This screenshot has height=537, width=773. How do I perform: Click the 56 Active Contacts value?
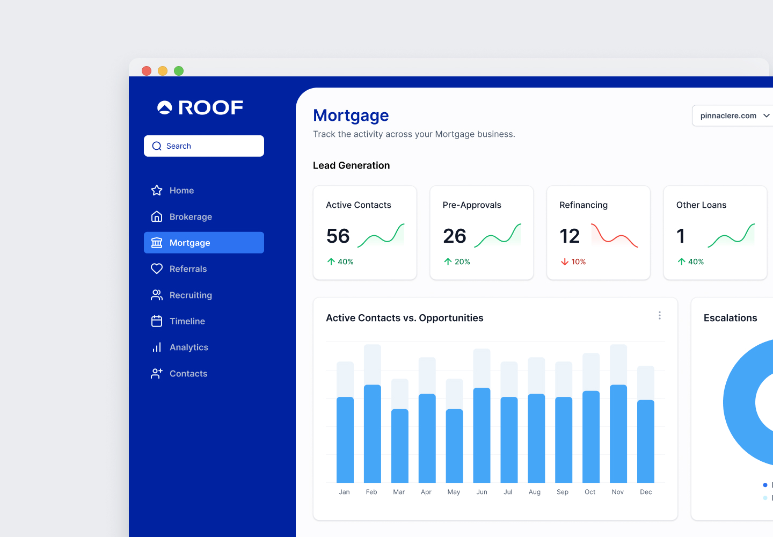coord(338,236)
